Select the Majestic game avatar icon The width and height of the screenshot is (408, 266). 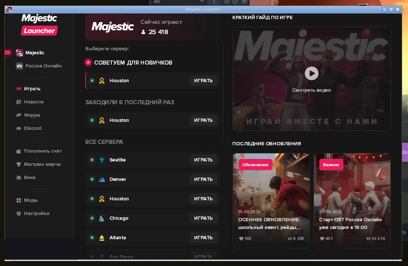coord(19,53)
